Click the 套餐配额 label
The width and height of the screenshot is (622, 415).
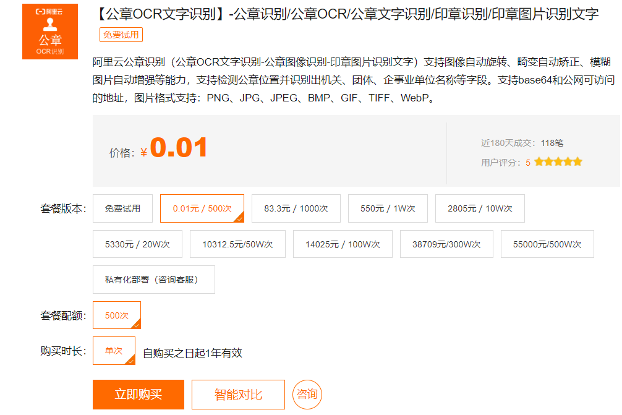pos(63,316)
